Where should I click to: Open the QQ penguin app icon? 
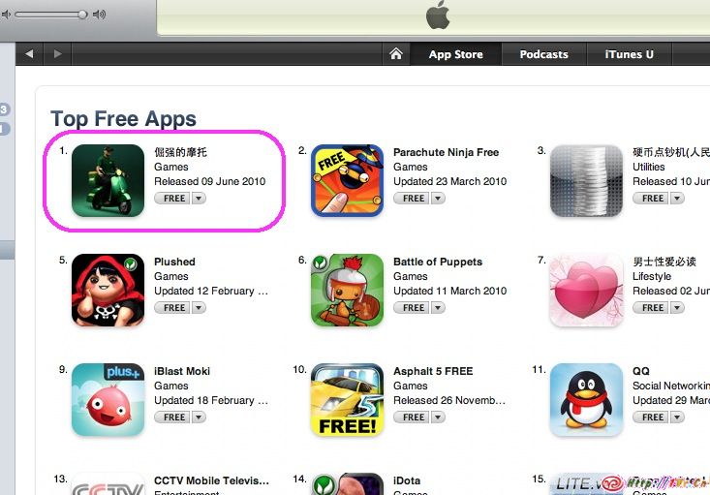tap(586, 399)
